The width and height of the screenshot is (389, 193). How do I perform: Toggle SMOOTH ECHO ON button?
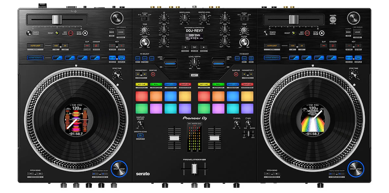pyautogui.click(x=140, y=135)
